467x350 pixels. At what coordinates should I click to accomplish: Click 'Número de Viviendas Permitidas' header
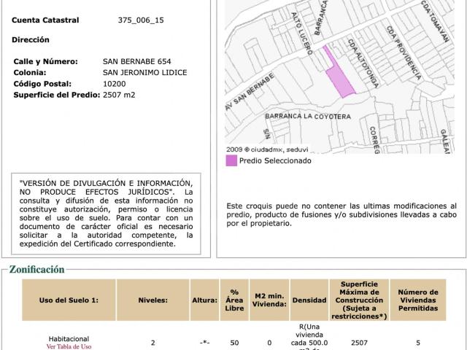418,300
